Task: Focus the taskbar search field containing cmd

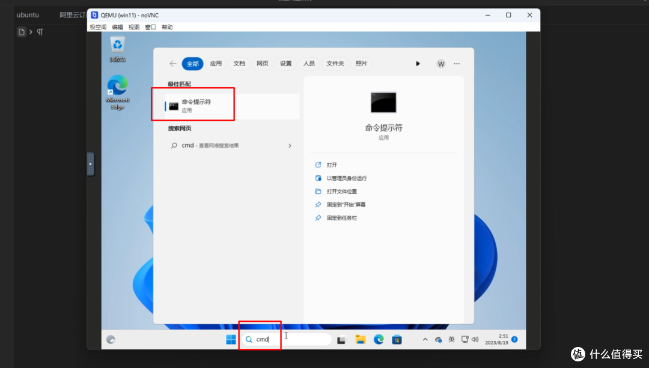Action: 287,339
